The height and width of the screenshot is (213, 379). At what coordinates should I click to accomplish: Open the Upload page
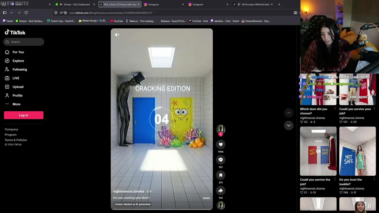(18, 87)
